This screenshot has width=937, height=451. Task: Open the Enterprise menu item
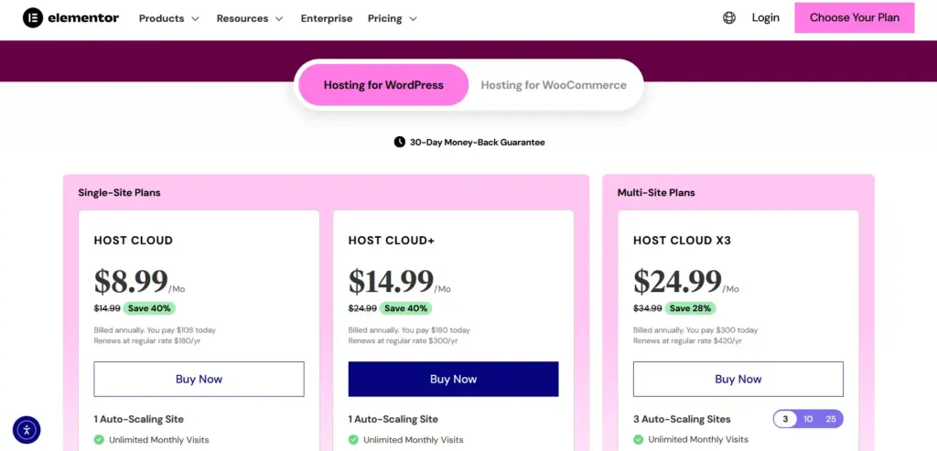pos(327,18)
